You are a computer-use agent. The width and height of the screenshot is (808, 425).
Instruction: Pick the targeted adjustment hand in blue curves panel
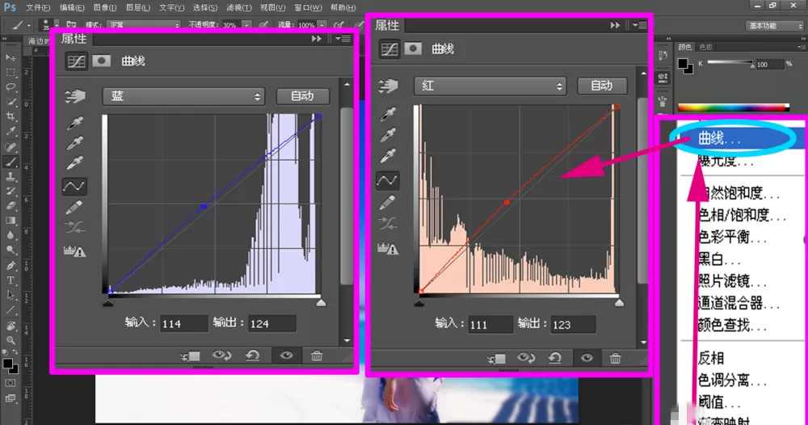click(75, 96)
